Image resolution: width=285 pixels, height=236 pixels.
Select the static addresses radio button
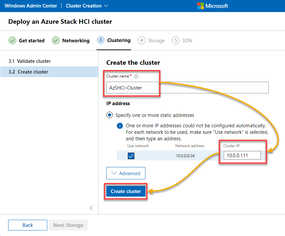click(x=110, y=115)
